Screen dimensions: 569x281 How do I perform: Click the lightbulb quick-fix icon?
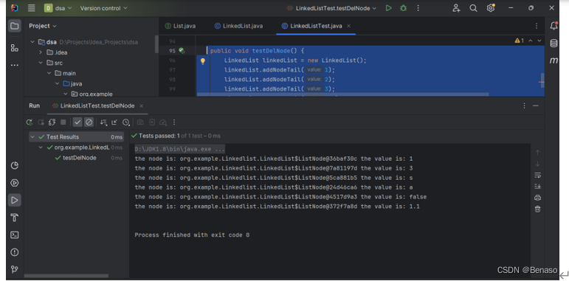coord(203,61)
